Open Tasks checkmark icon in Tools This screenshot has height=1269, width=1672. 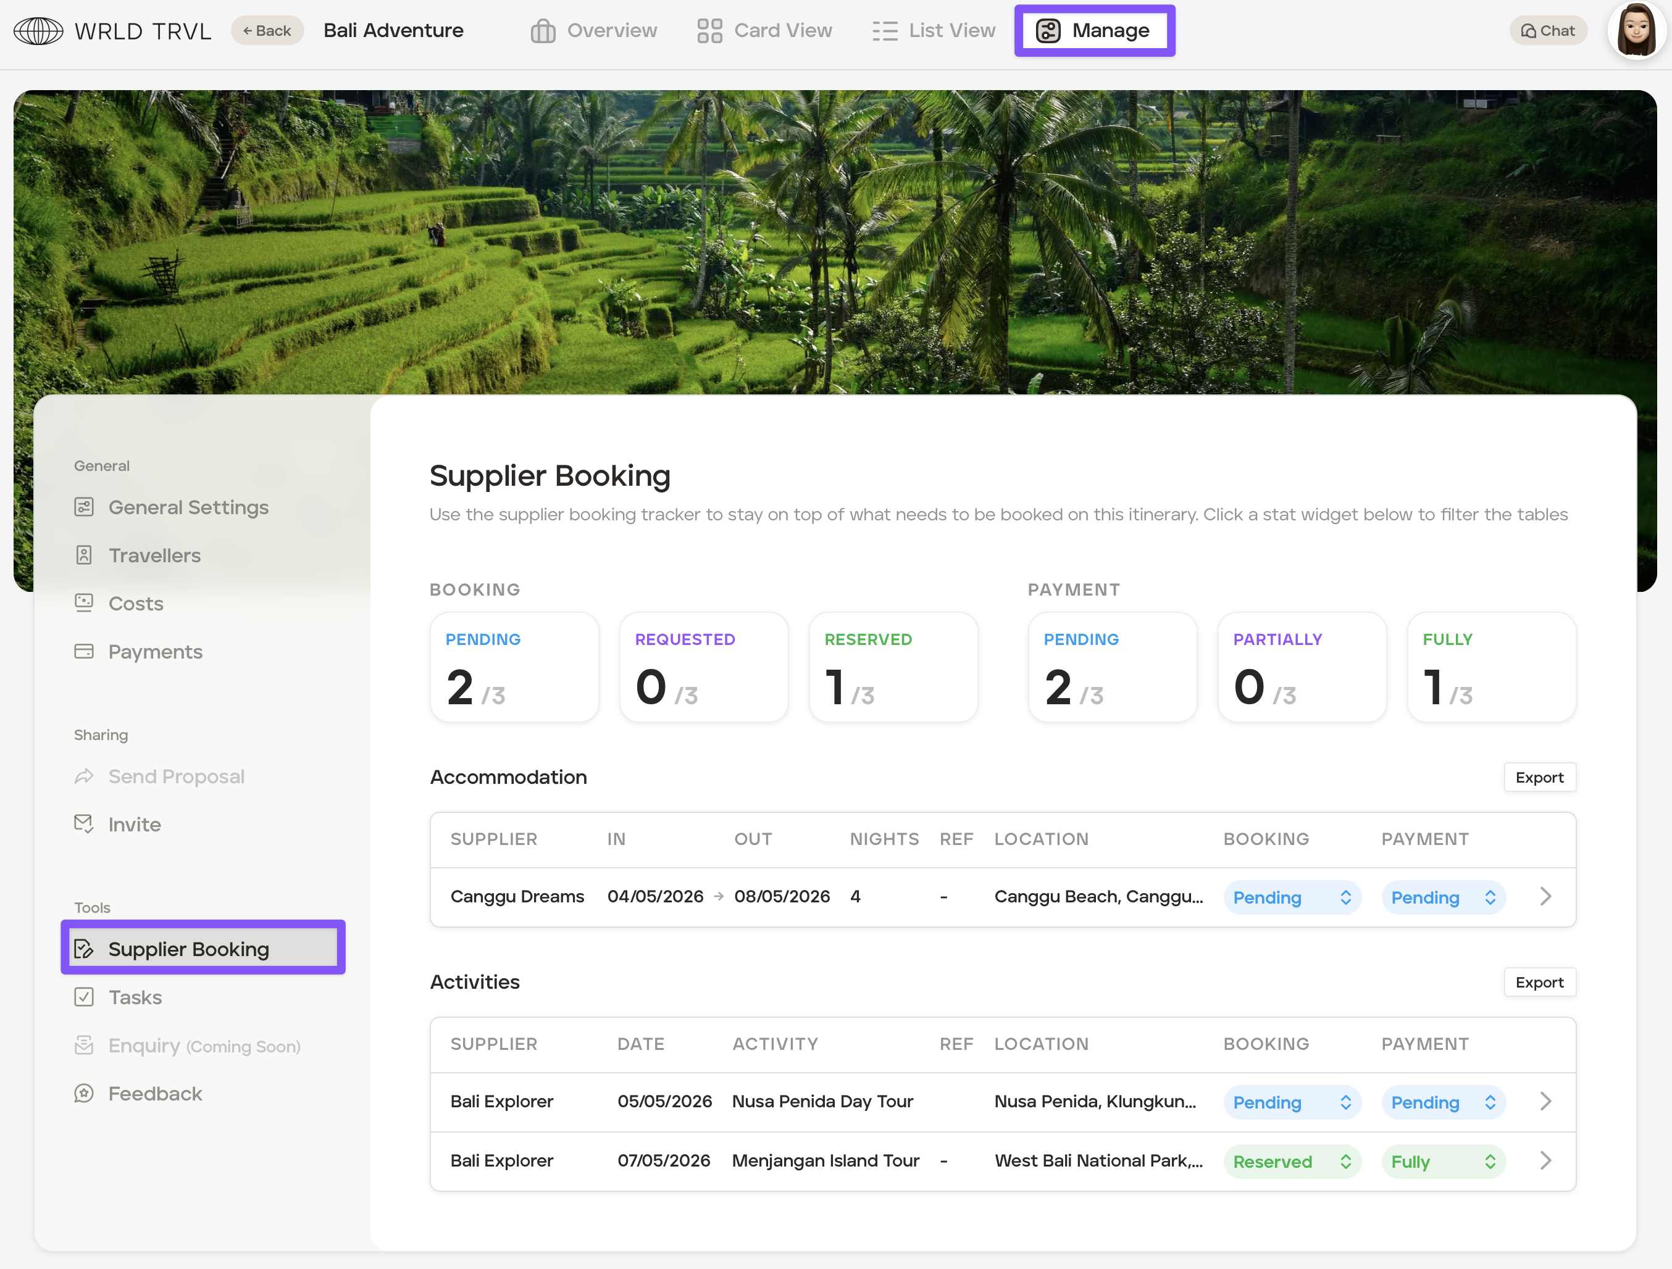pos(84,997)
